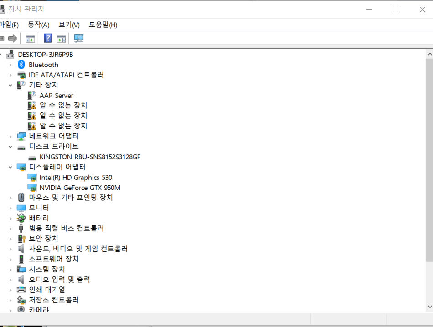This screenshot has width=433, height=327.
Task: Open Help using the question mark toolbar icon
Action: (x=47, y=38)
